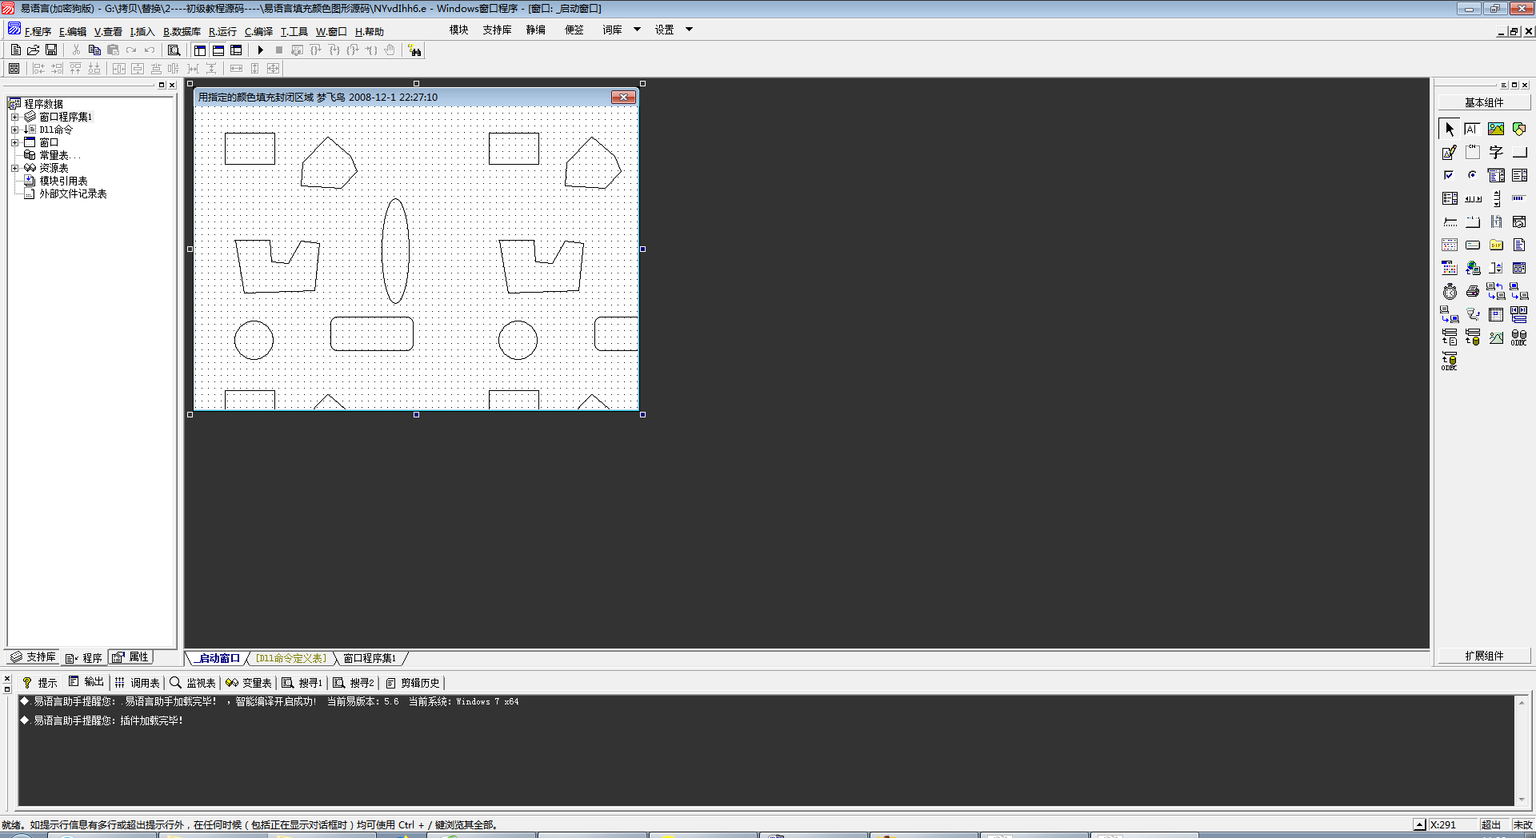
Task: Switch to the 属性 panel tab
Action: coord(130,656)
